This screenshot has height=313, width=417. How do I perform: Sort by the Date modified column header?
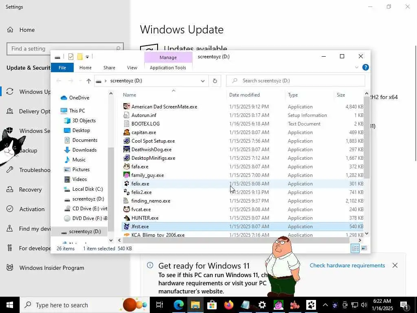244,95
